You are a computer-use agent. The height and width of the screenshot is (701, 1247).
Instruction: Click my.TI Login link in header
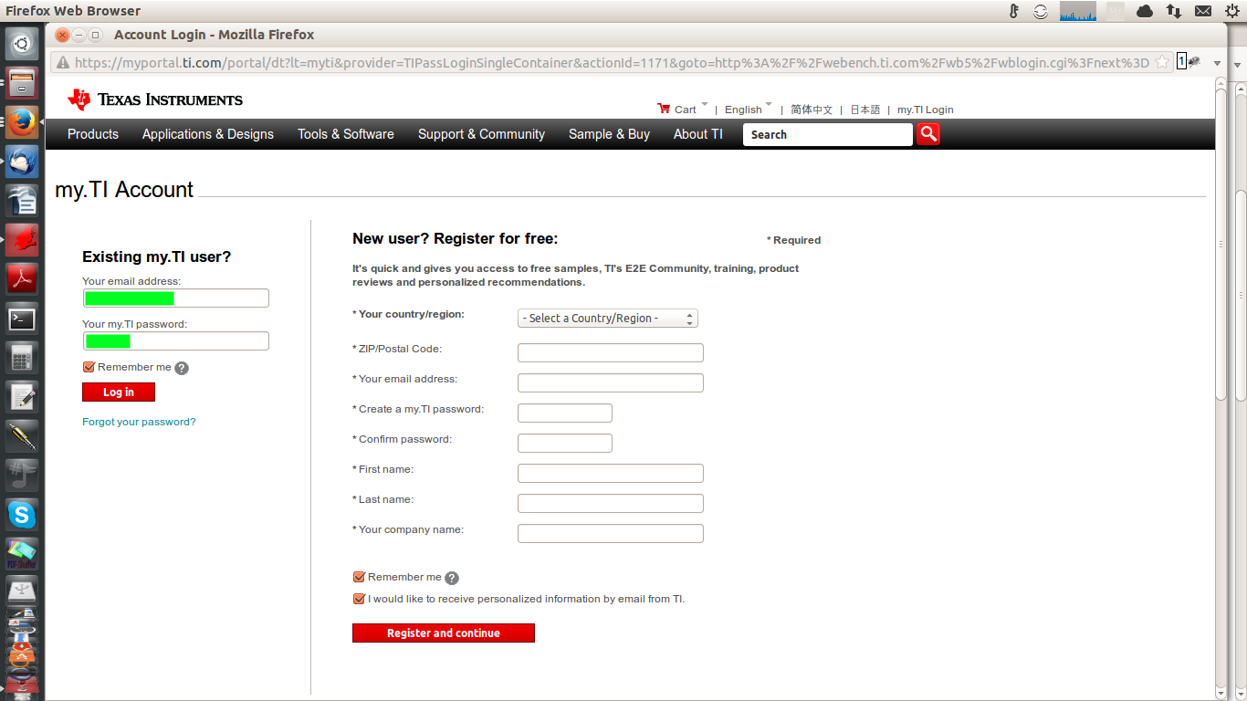click(925, 110)
